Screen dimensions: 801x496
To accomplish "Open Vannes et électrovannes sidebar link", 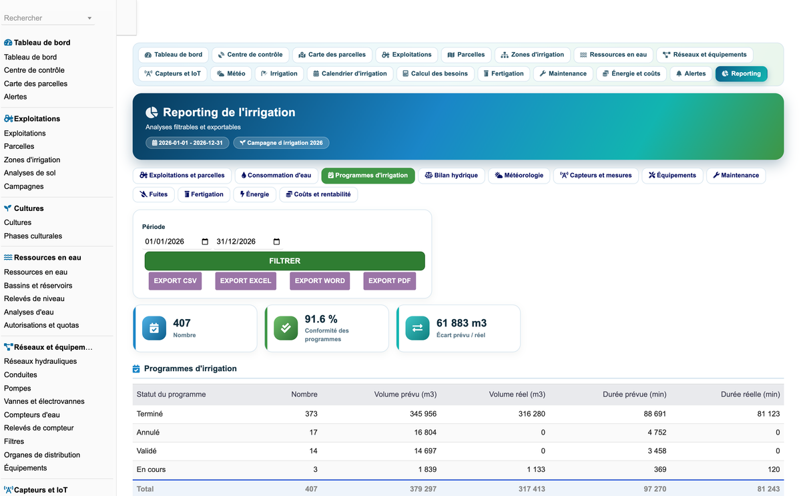I will (44, 401).
